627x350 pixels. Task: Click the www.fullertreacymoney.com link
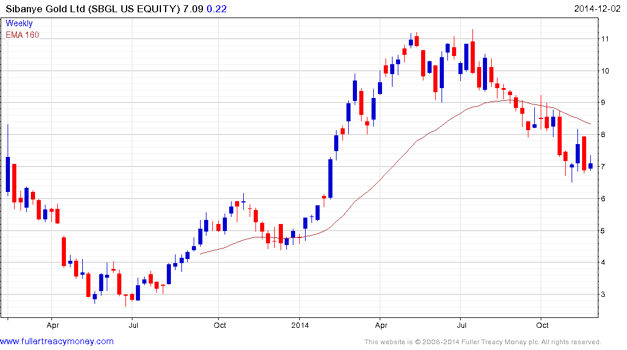click(57, 341)
